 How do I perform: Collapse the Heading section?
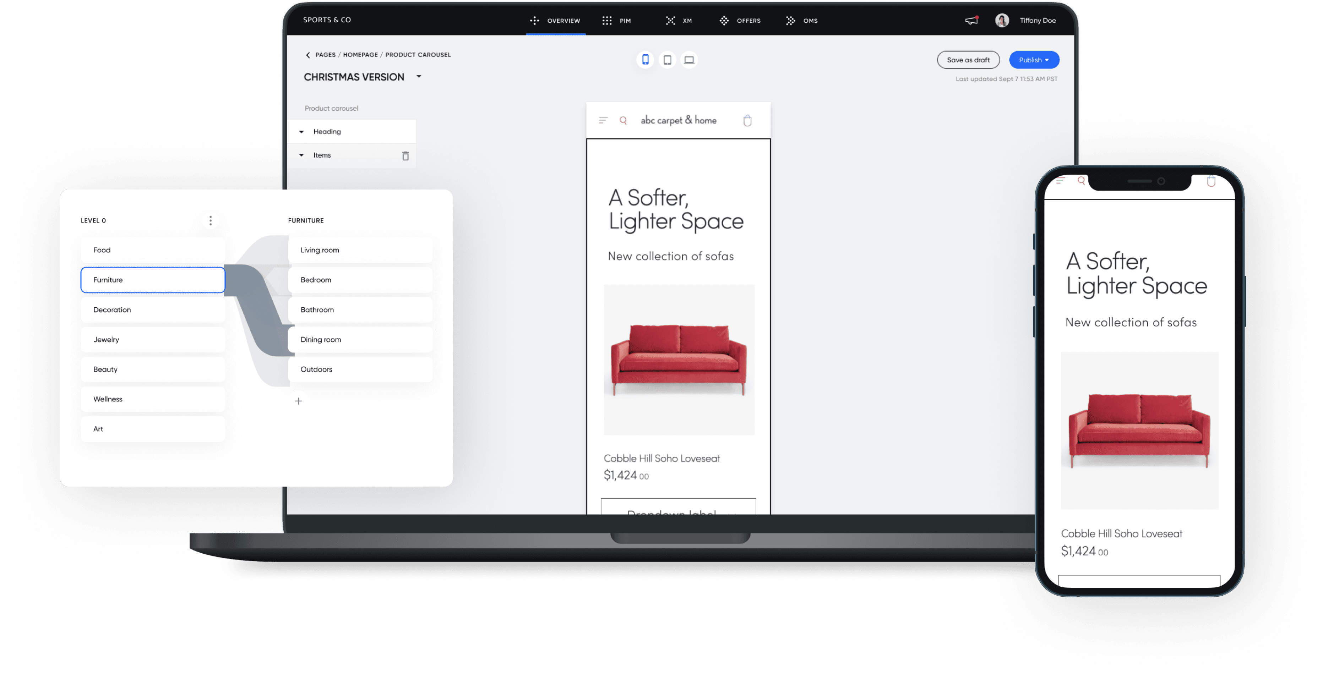pyautogui.click(x=301, y=132)
